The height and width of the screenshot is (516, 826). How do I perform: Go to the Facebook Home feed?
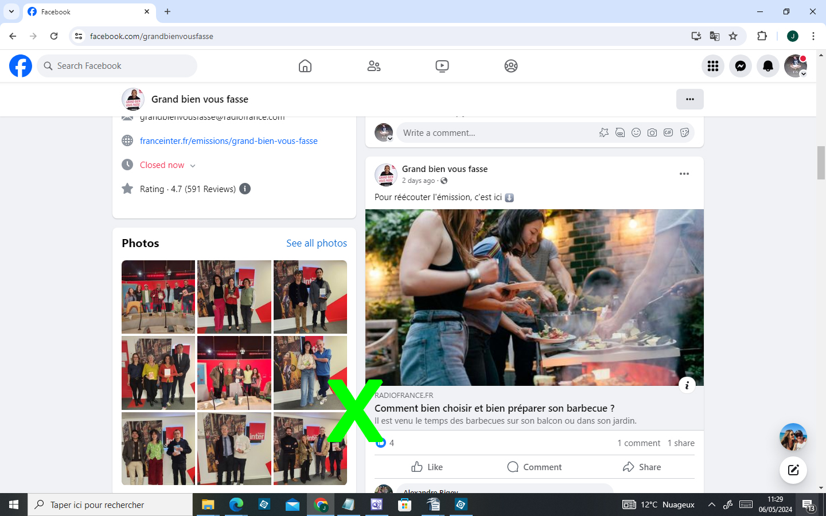pyautogui.click(x=305, y=66)
